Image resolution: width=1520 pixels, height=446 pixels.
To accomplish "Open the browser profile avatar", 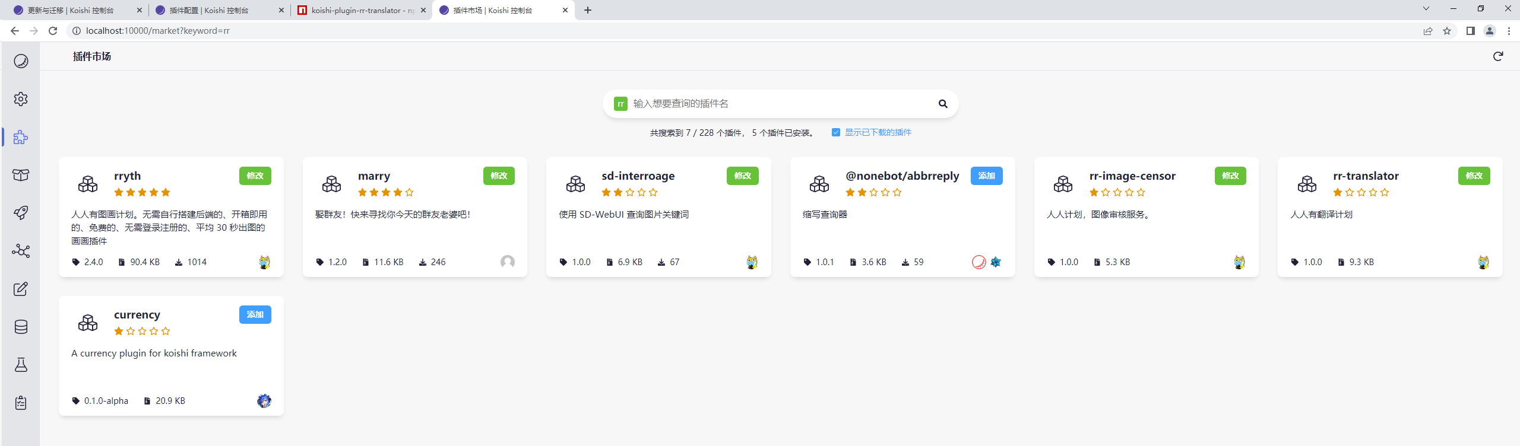I will pyautogui.click(x=1490, y=31).
